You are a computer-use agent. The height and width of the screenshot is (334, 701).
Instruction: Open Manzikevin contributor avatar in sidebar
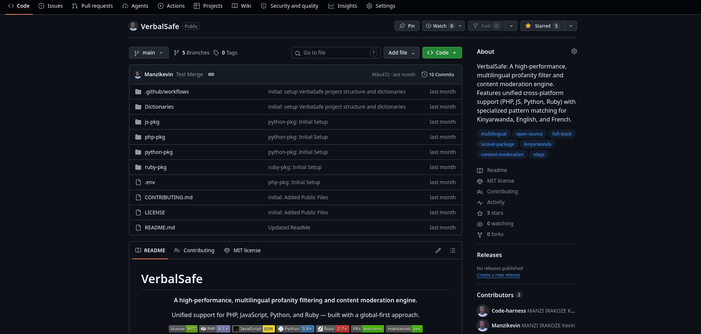[483, 326]
